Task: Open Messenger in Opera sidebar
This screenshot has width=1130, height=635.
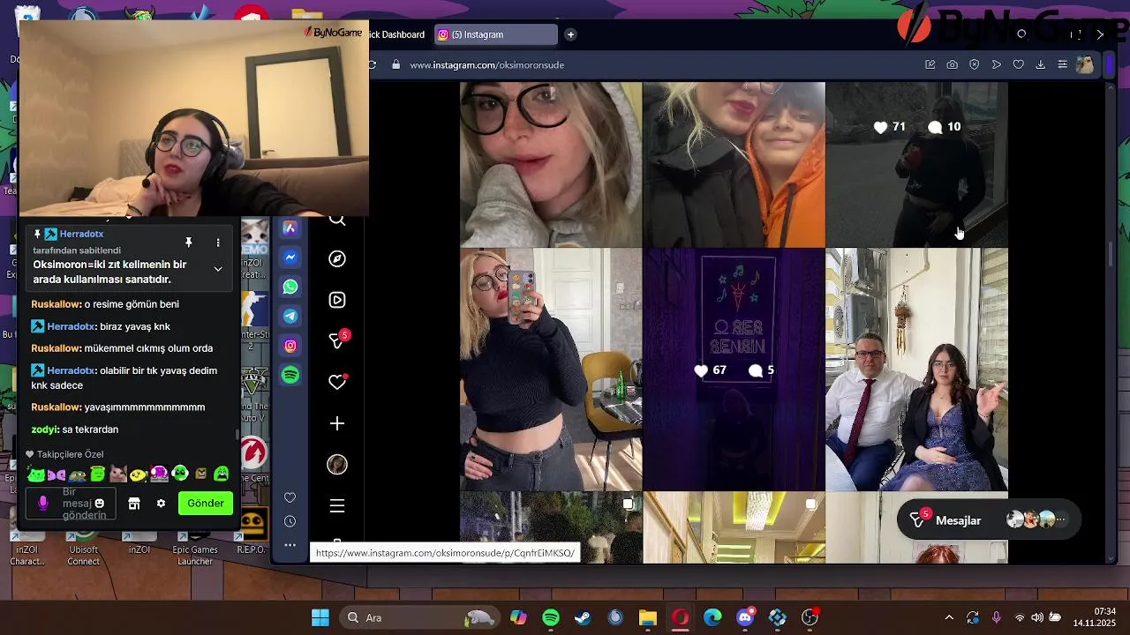Action: tap(290, 258)
